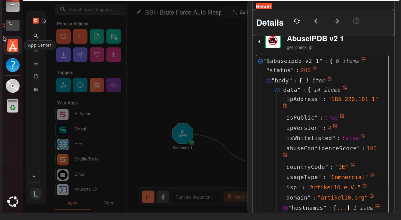401x220 pixels.
Task: Expand the left sidebar with chevron arrow
Action: tap(44, 21)
